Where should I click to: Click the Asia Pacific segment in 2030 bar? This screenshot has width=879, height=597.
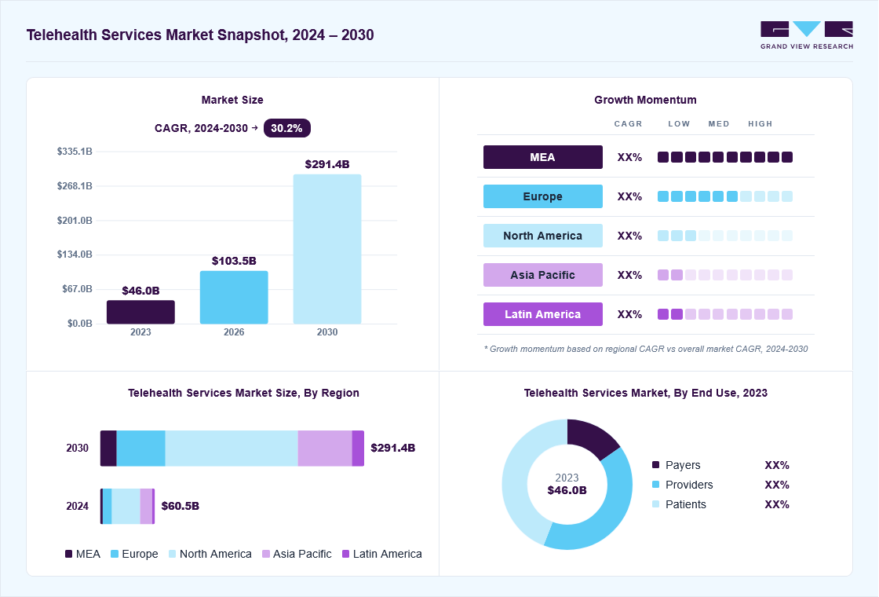[325, 449]
